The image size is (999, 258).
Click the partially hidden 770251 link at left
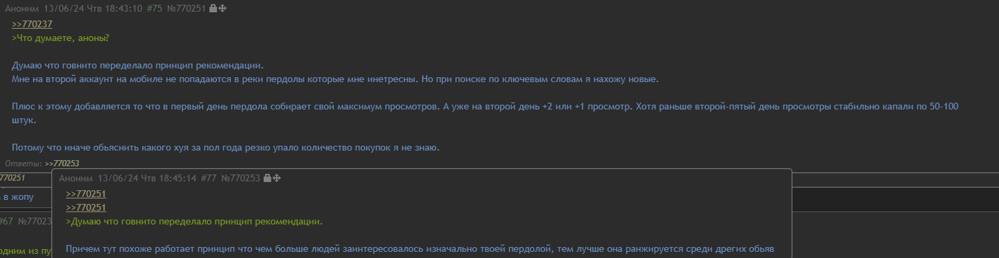[12, 178]
